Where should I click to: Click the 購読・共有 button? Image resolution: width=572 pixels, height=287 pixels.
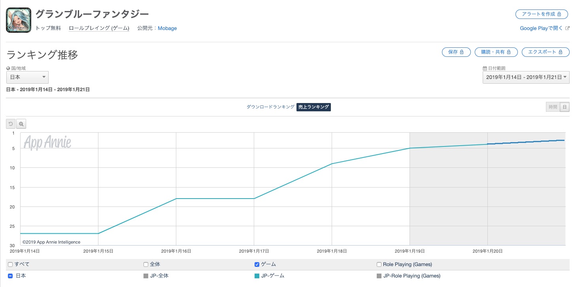(496, 52)
